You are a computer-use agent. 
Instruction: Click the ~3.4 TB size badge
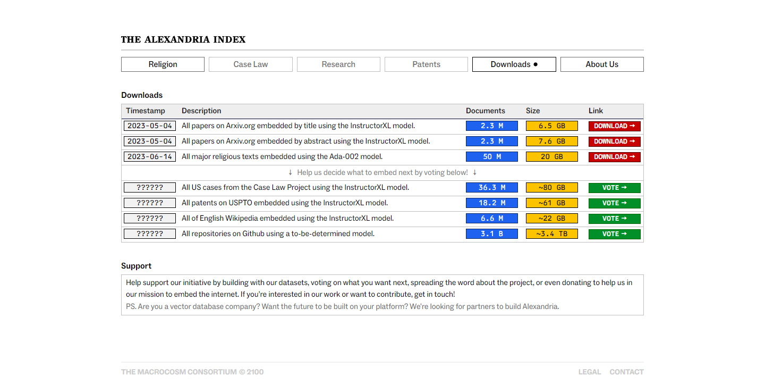tap(552, 234)
